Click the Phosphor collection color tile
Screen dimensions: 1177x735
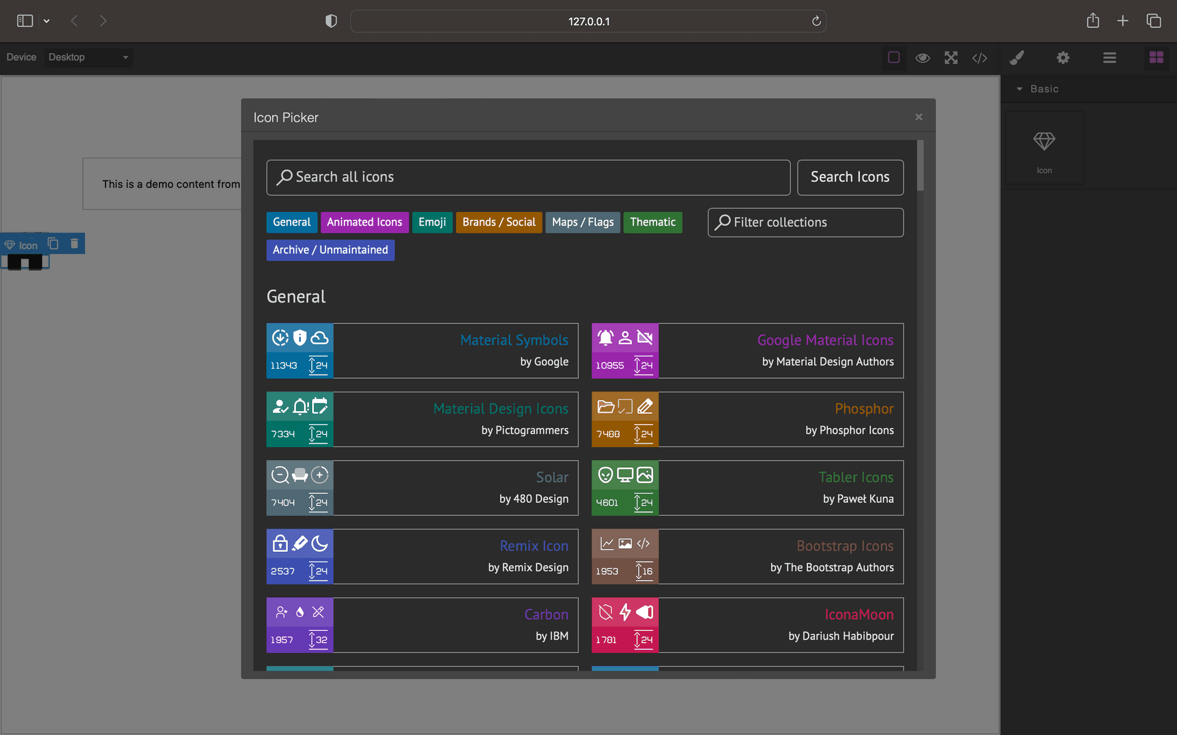coord(625,419)
